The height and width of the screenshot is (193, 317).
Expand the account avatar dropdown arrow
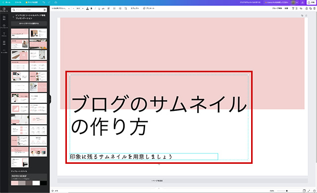pos(297,2)
